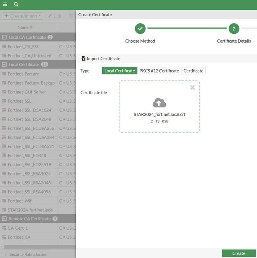Click certificate icon beside Fortinet_SSL_ED448
Viewport: 257px width, 258px height.
point(4,155)
